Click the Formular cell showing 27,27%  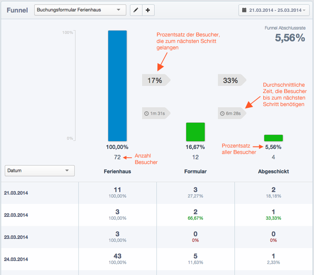[x=196, y=193]
